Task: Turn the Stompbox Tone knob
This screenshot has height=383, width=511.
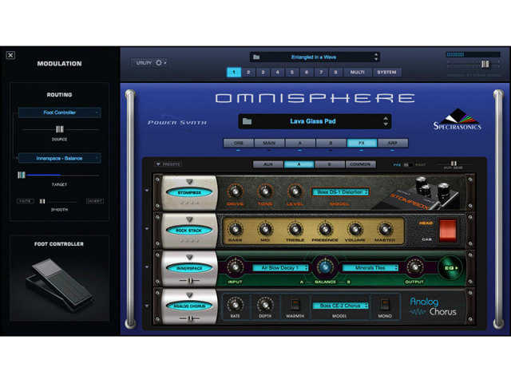Action: tap(265, 191)
